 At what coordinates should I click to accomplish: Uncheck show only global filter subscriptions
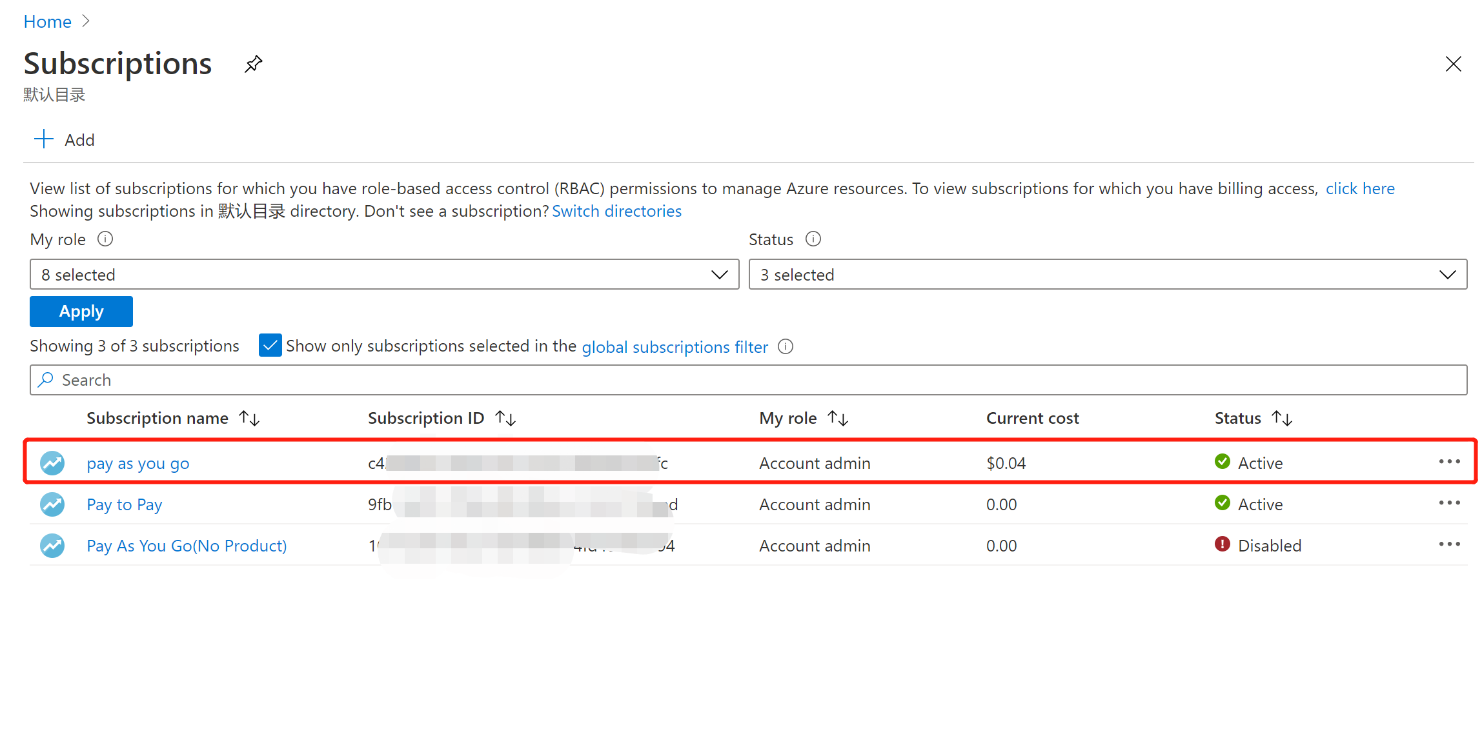click(x=270, y=346)
